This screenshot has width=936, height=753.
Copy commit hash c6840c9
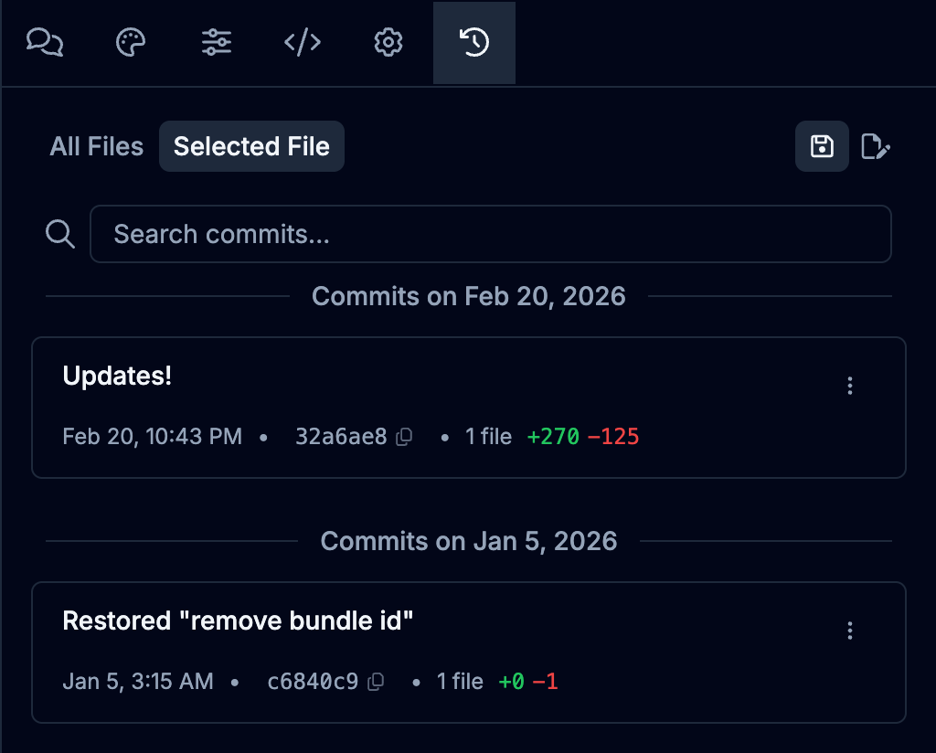(x=376, y=682)
